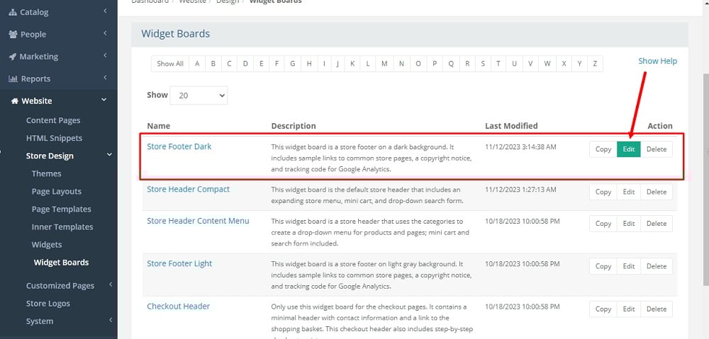
Task: Delete the Store Header Compact board
Action: (657, 192)
